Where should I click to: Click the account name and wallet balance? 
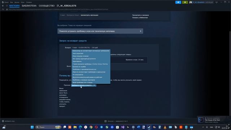point(202,2)
